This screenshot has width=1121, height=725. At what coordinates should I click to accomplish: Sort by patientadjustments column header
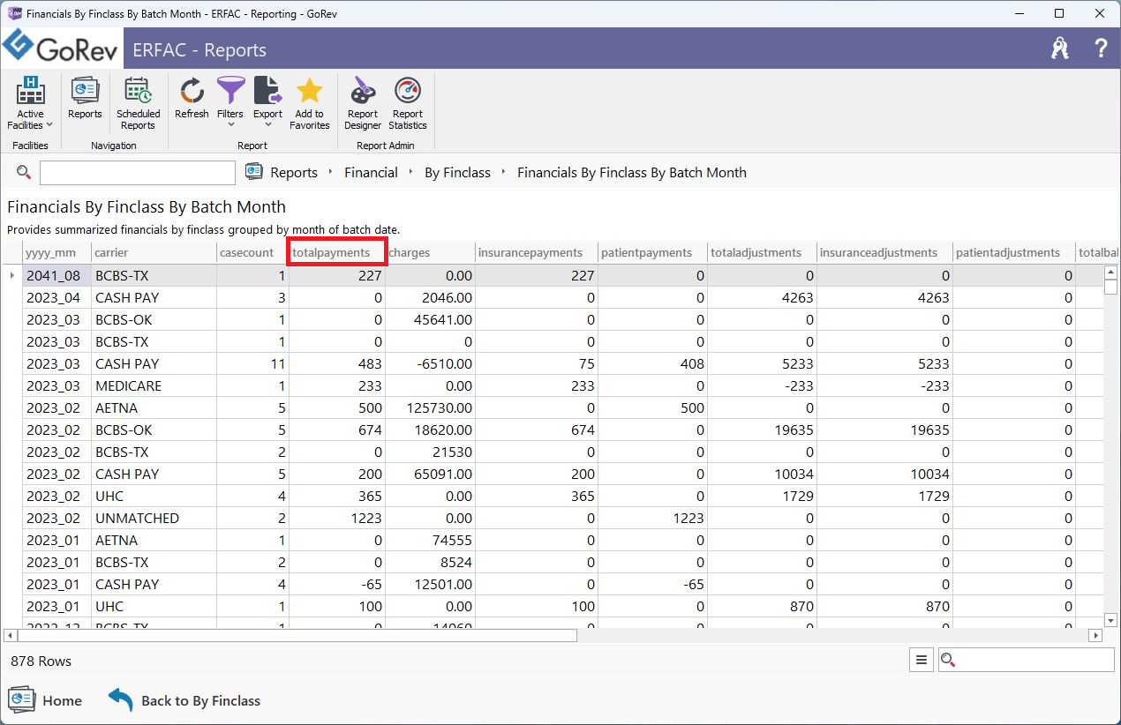click(1014, 252)
